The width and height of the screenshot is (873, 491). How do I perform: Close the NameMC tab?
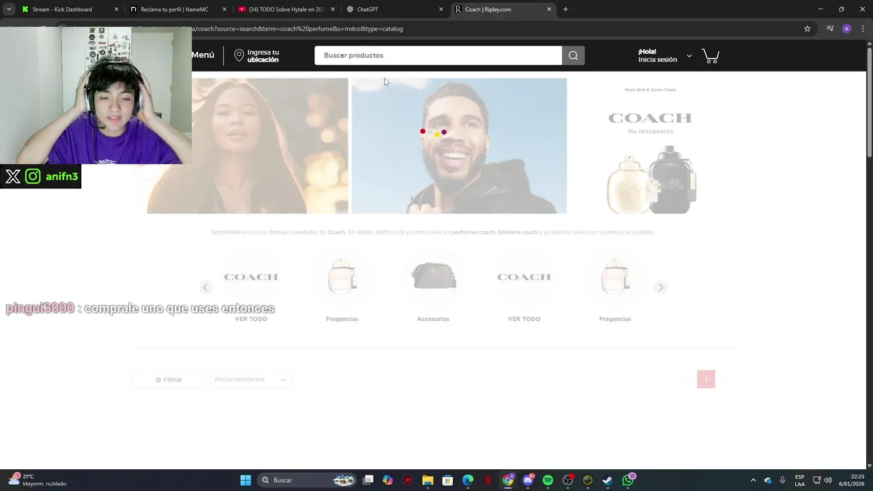(224, 10)
